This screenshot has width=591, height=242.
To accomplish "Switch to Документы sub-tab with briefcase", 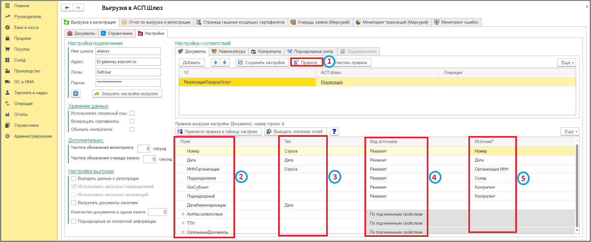I will [81, 34].
